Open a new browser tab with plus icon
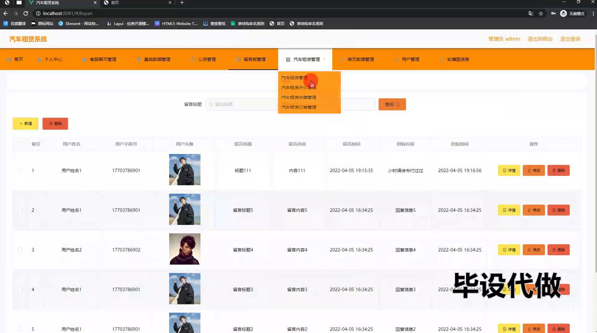 pos(182,3)
